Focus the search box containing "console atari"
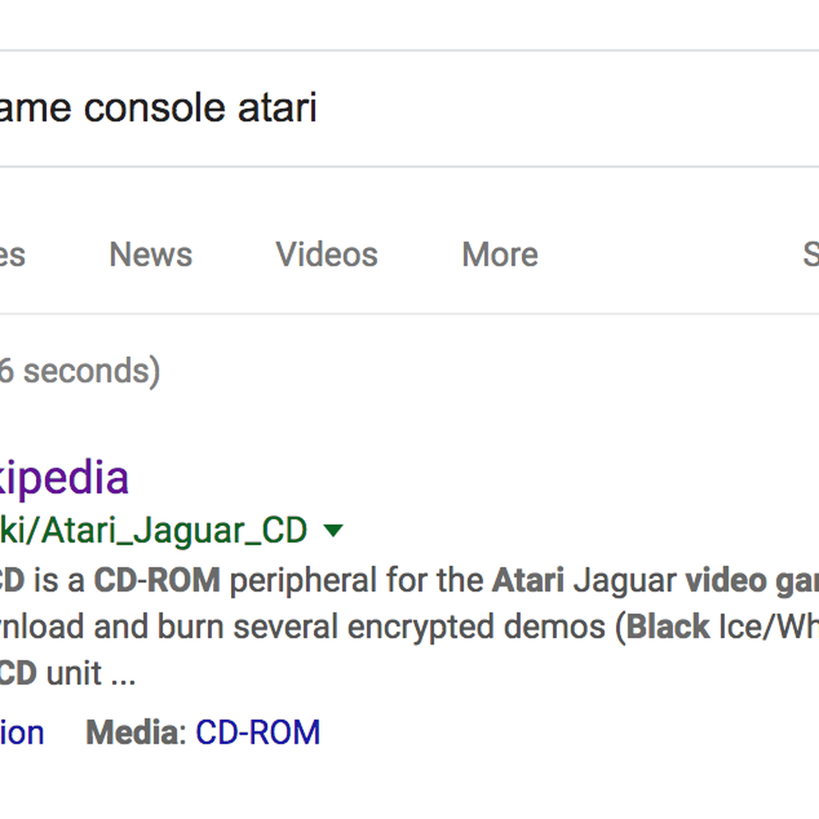 point(409,109)
